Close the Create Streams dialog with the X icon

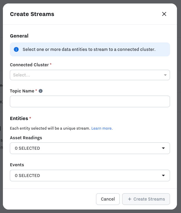click(x=164, y=14)
